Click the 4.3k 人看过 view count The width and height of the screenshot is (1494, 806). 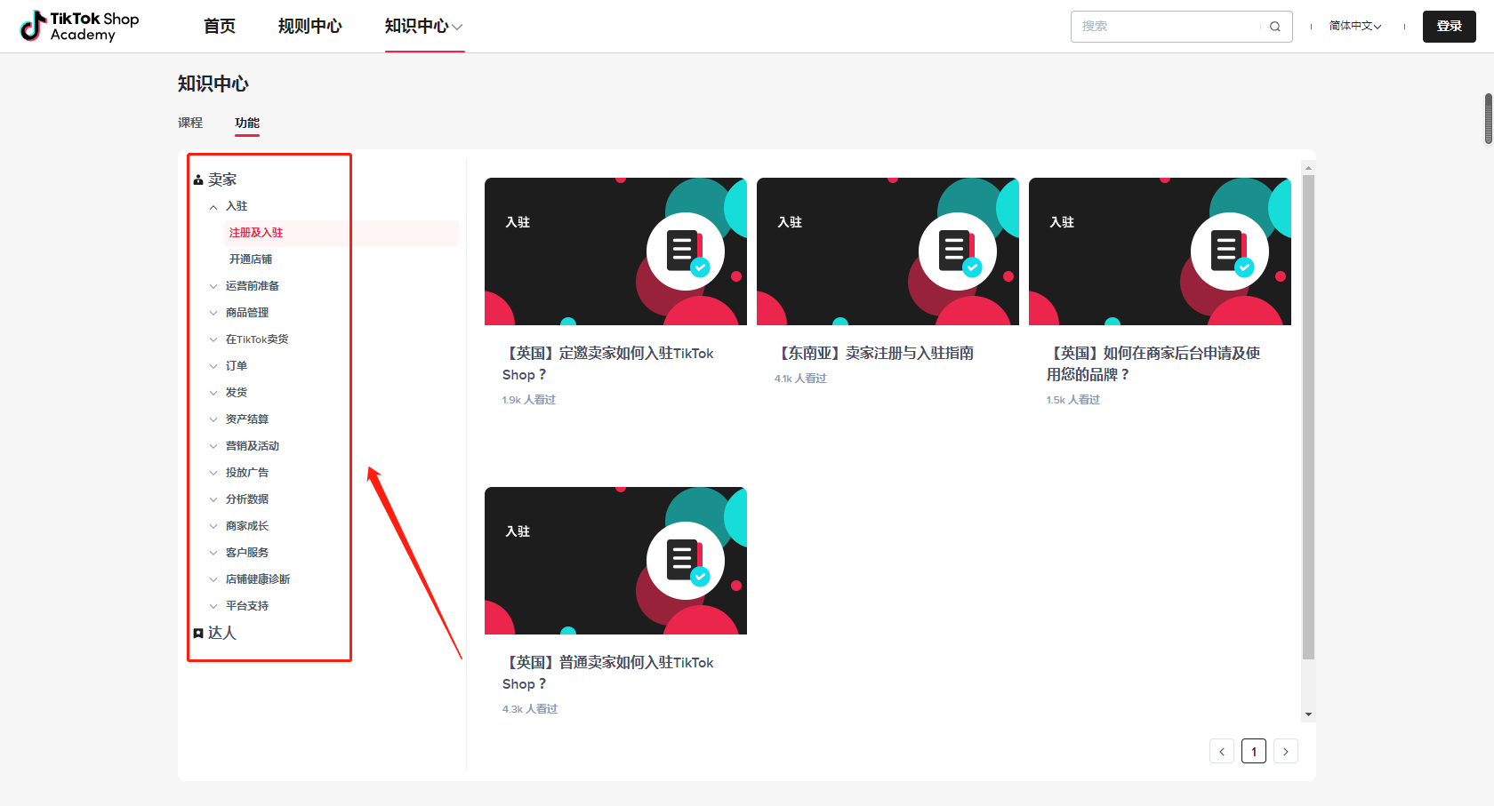[530, 709]
